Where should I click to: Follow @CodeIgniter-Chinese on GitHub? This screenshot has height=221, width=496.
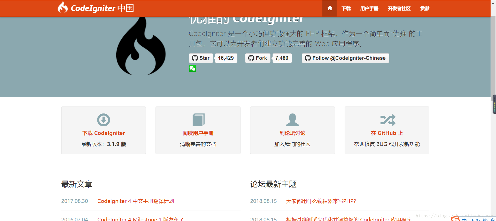point(345,58)
